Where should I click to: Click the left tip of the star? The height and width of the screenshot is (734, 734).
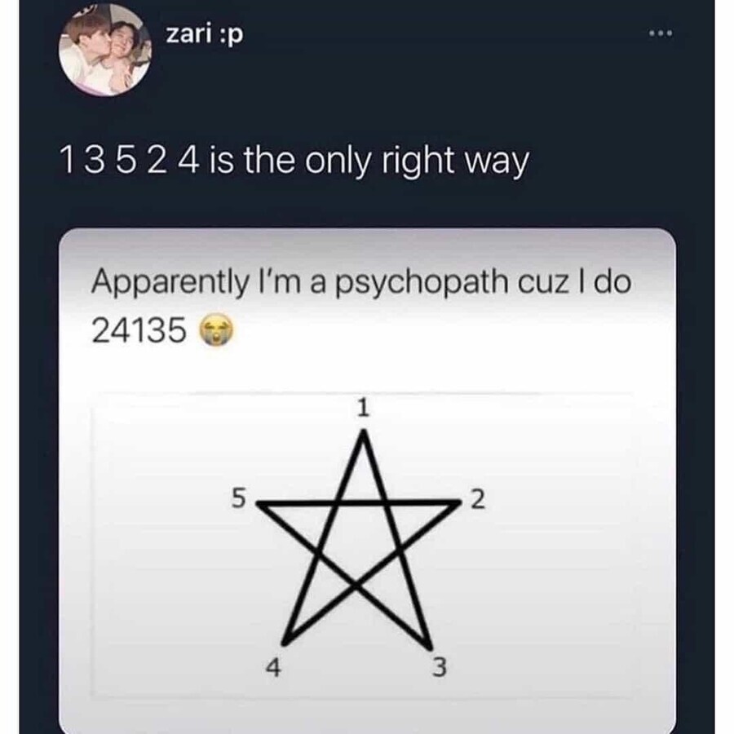260,505
